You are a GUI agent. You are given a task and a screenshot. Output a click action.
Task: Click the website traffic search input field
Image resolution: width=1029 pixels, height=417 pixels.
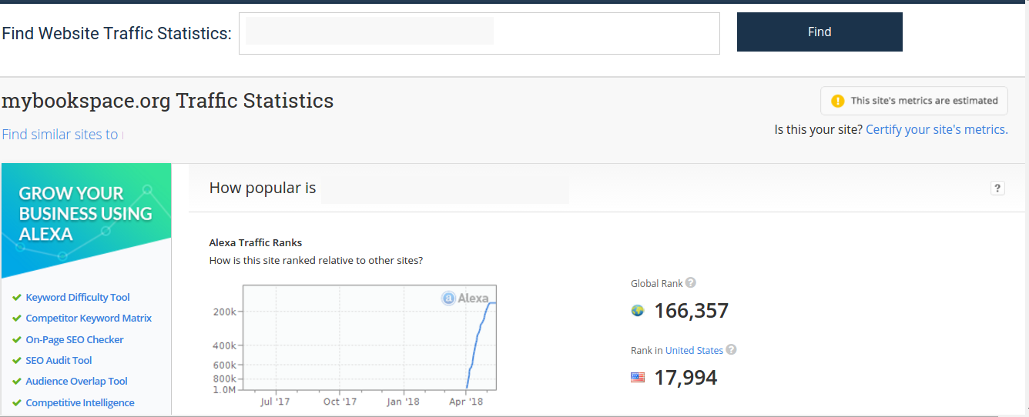coord(479,33)
